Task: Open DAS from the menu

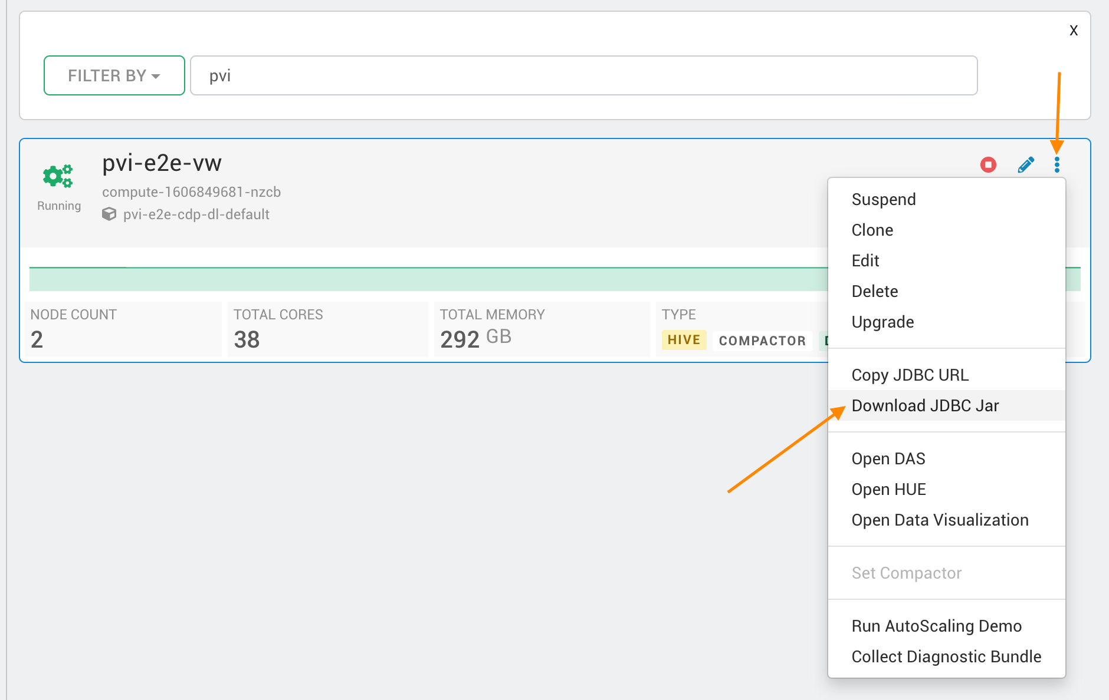Action: [888, 458]
